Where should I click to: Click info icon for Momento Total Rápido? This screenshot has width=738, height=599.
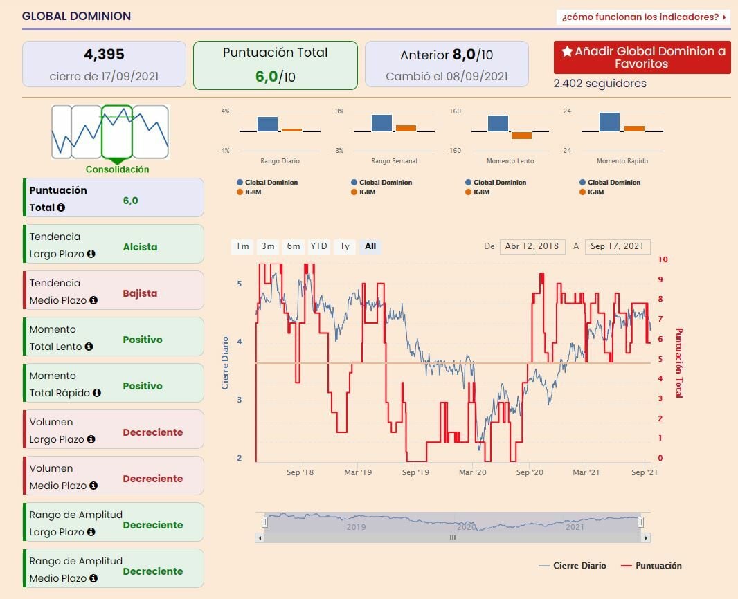click(x=97, y=393)
